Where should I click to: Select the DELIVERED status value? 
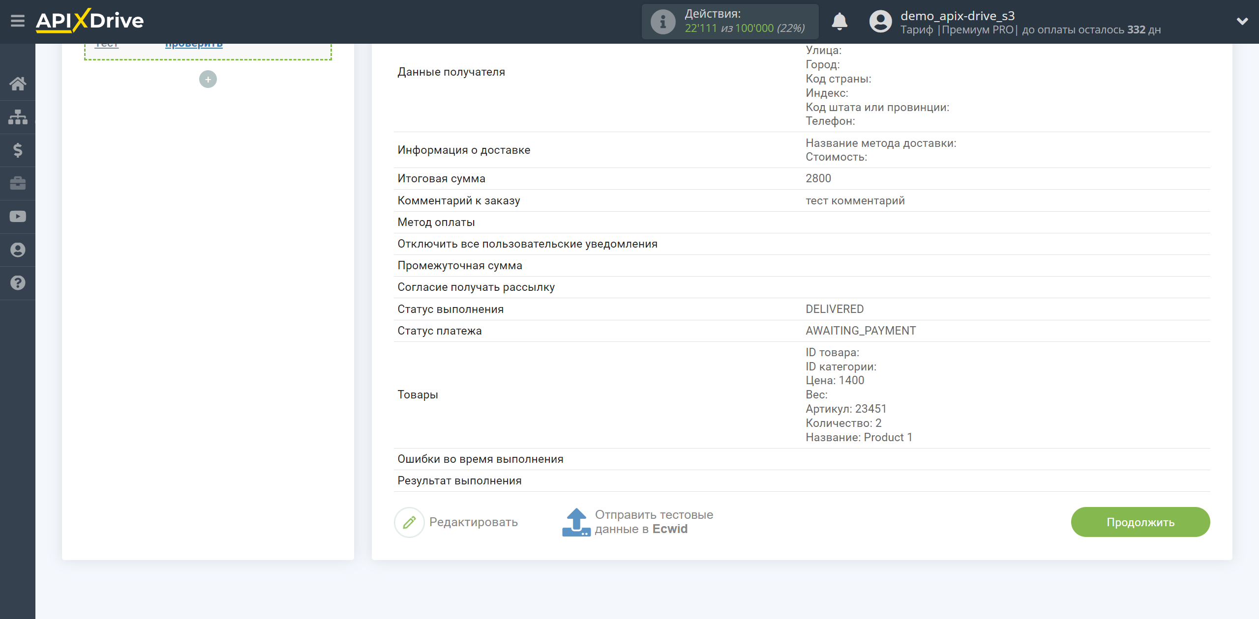click(835, 309)
